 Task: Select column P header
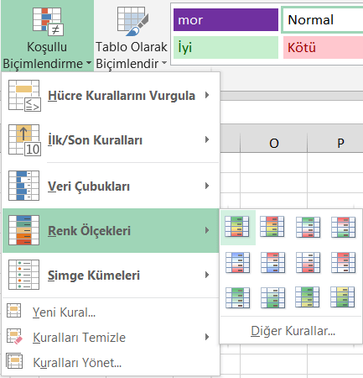pos(335,143)
